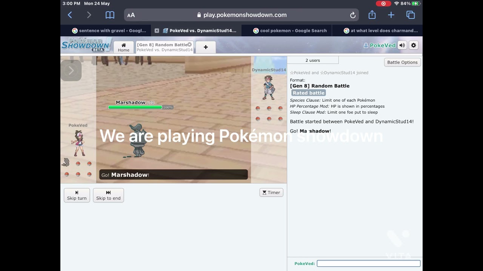Open the AA reader text menu
This screenshot has width=483, height=271.
131,15
